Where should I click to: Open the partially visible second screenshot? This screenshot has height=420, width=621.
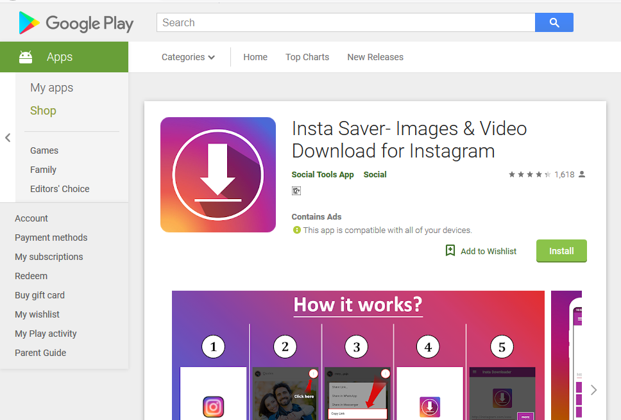pyautogui.click(x=566, y=355)
